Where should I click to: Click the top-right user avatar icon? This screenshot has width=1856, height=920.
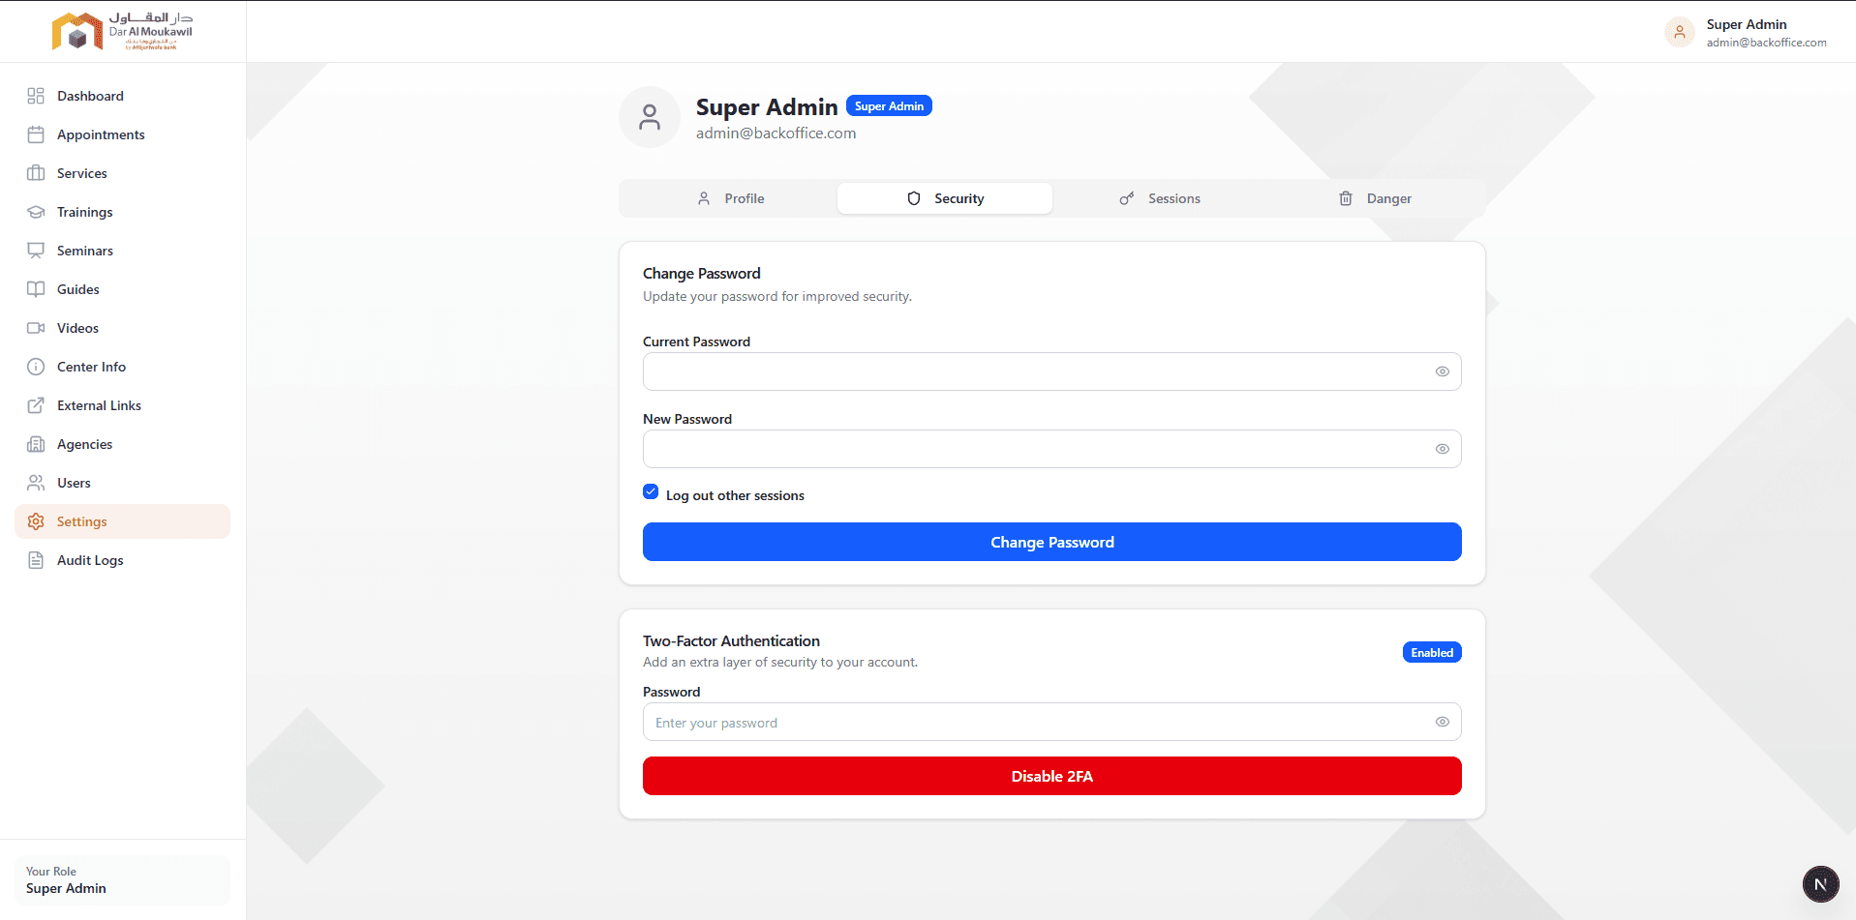click(1680, 32)
